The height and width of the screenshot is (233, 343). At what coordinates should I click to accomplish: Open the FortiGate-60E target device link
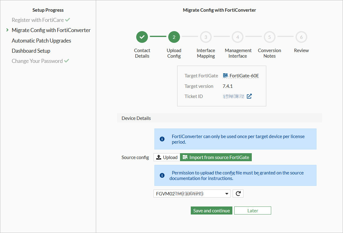click(x=243, y=76)
